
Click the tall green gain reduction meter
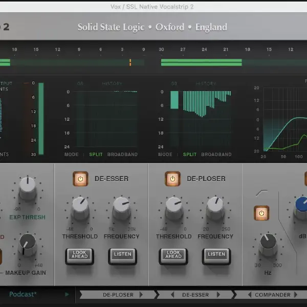(x=41, y=119)
